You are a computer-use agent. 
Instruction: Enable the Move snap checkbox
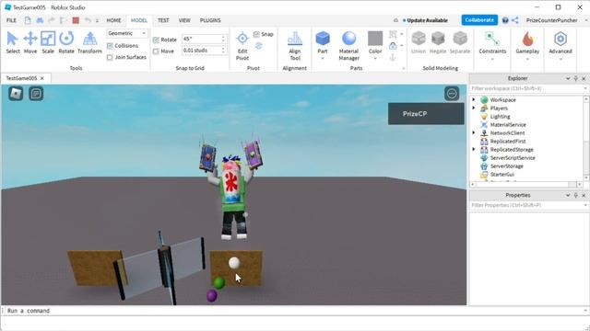pos(156,51)
